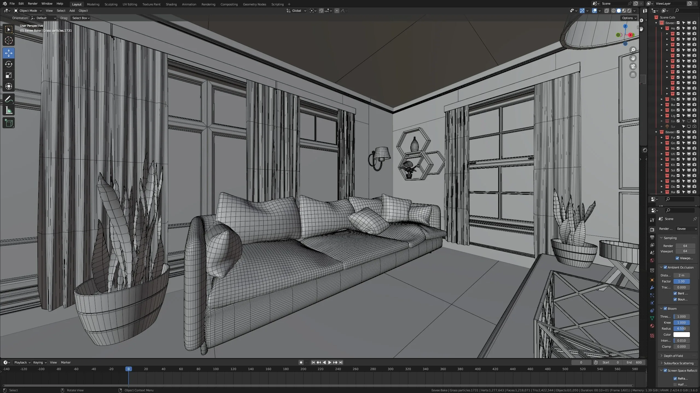Click the Options button in viewport header
The width and height of the screenshot is (700, 393).
click(x=628, y=18)
